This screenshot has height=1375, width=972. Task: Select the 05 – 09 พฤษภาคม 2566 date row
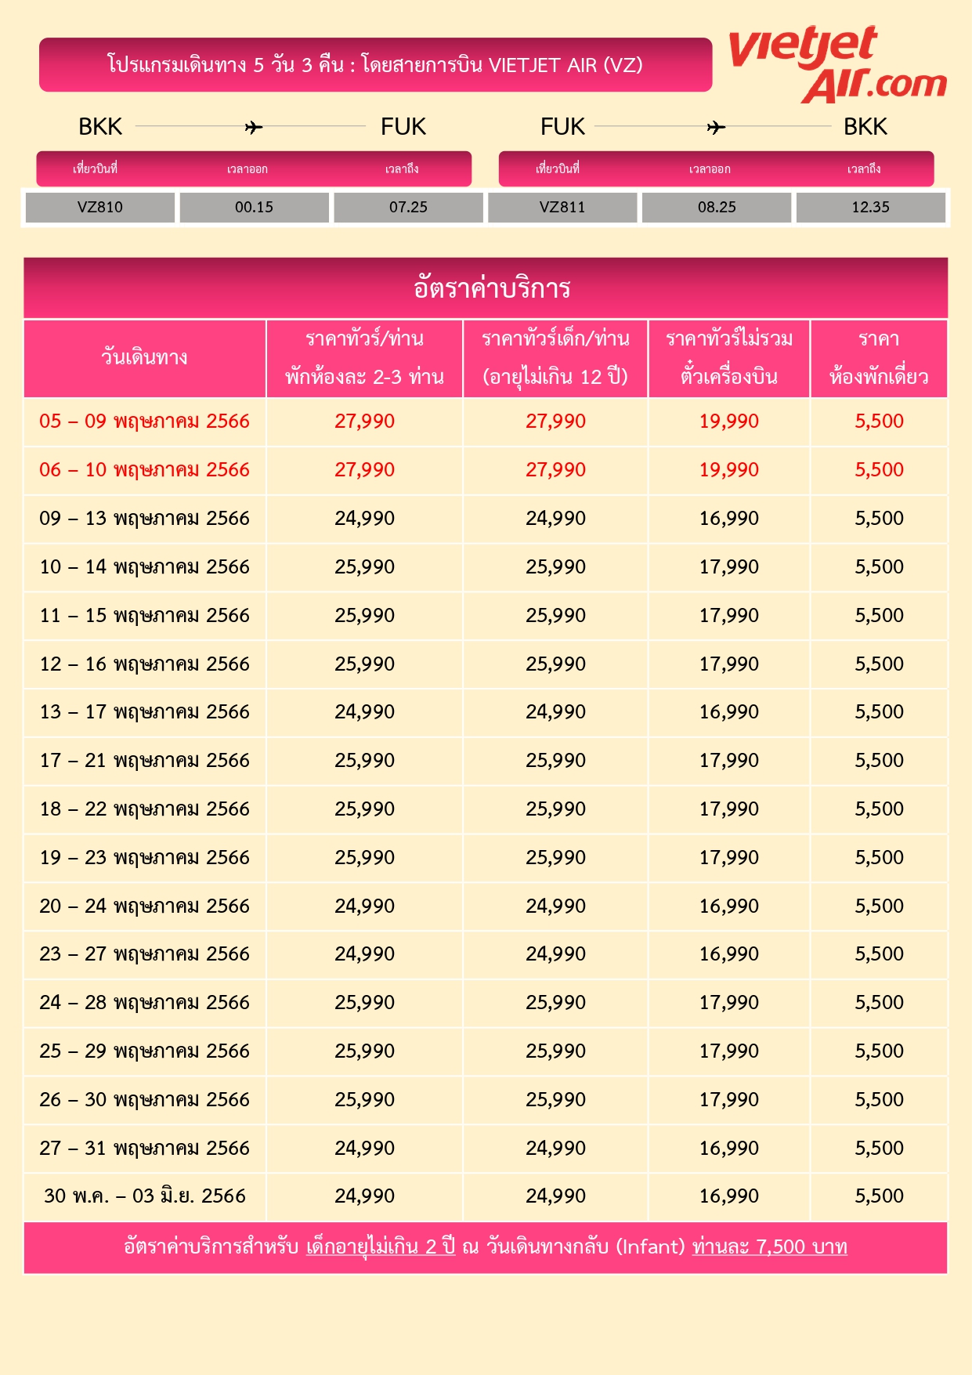[x=486, y=422]
